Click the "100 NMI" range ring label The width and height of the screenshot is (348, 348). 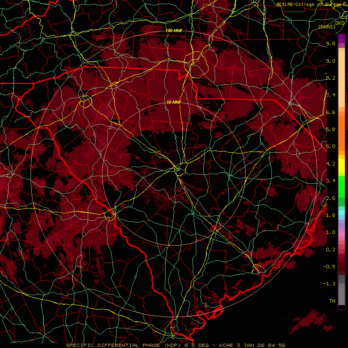coord(174,31)
